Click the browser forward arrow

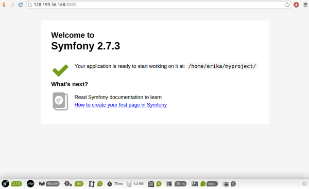click(12, 5)
